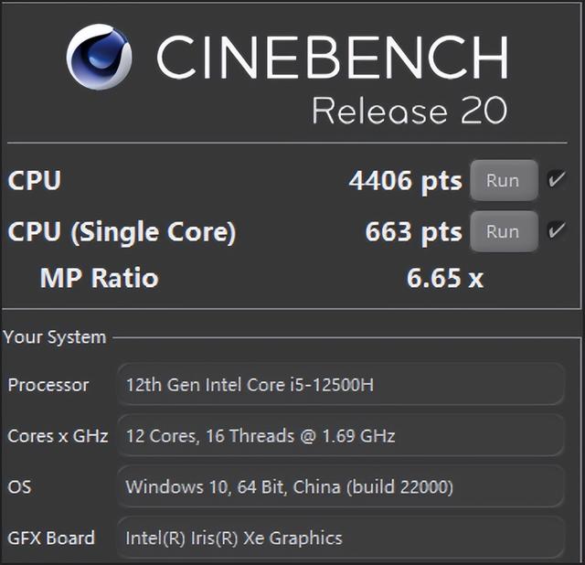Click the MP Ratio label
Image resolution: width=585 pixels, height=565 pixels.
[x=100, y=278]
